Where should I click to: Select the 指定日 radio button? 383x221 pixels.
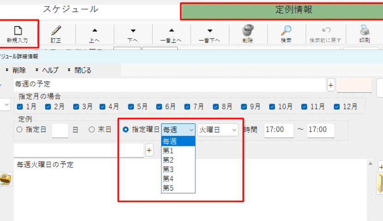click(x=19, y=130)
